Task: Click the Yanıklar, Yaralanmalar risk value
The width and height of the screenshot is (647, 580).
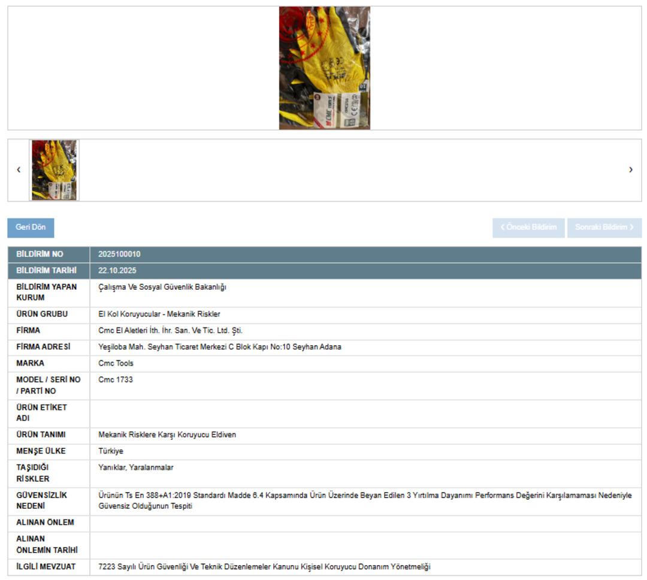Action: (135, 467)
